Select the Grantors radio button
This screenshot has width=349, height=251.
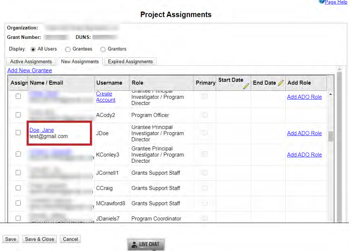(x=103, y=49)
